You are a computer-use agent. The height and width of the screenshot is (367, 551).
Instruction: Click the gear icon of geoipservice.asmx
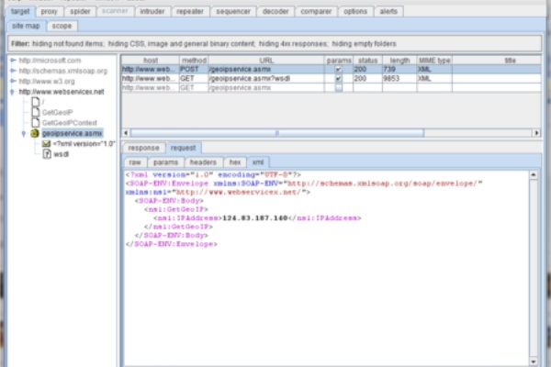coord(35,133)
